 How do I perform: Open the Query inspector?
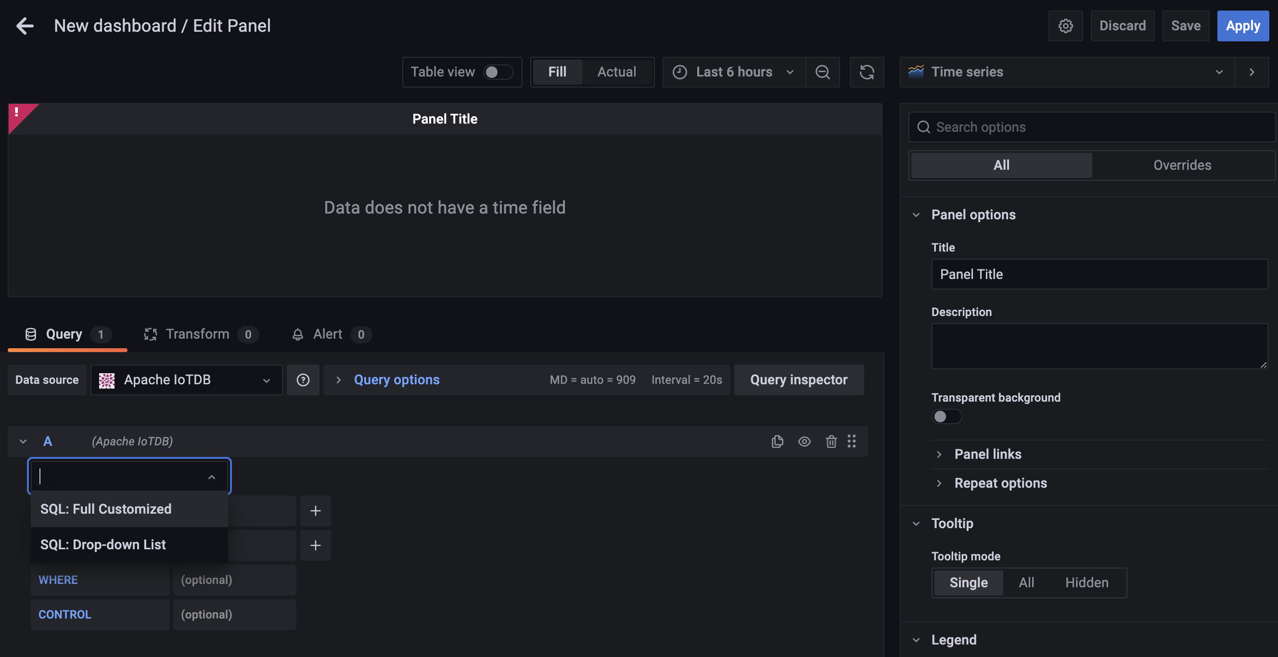tap(798, 380)
